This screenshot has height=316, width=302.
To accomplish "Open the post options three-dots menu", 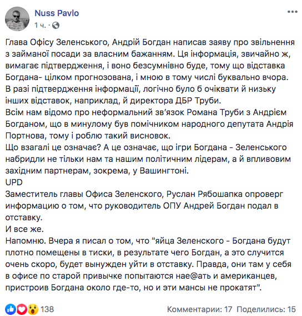I will 293,12.
